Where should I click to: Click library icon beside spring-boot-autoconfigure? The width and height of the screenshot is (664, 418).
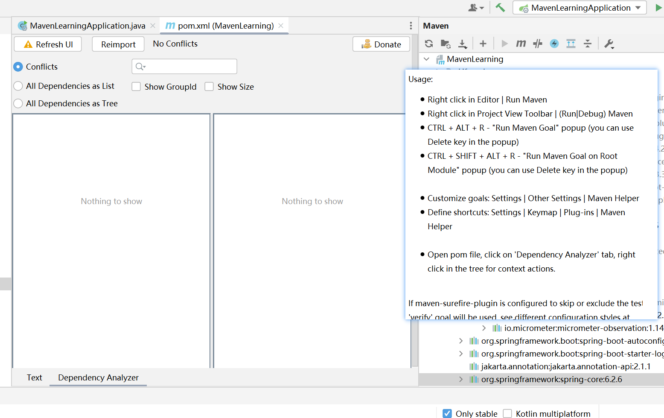[474, 341]
